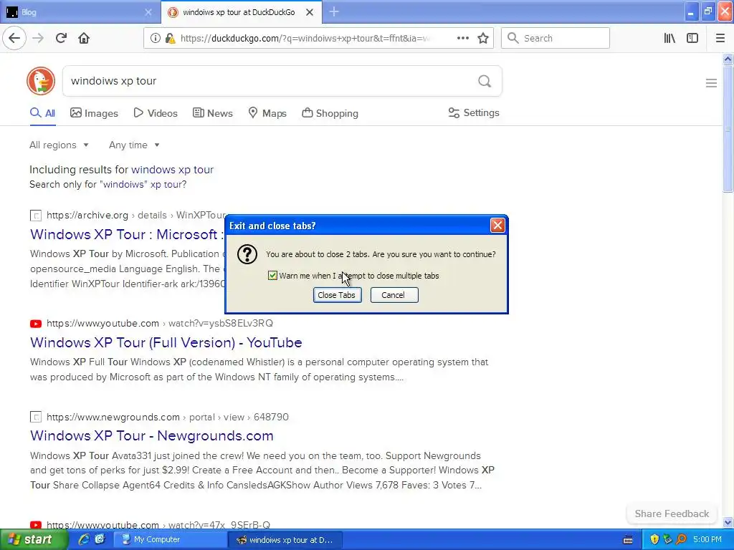Open Windows XP Tour YouTube result
This screenshot has height=550, width=734.
tap(166, 342)
